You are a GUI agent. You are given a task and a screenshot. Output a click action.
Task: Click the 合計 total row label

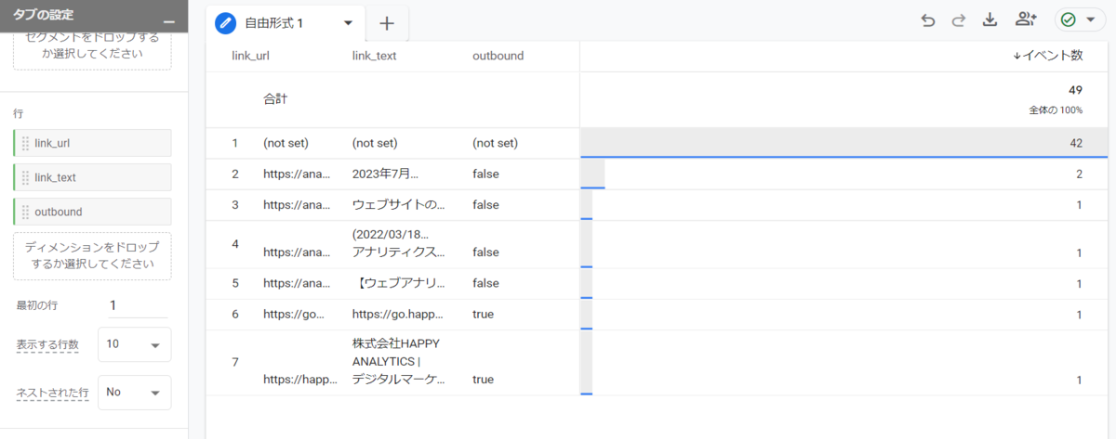(275, 98)
